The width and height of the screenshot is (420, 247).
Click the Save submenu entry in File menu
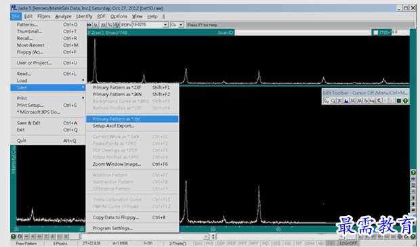click(48, 87)
